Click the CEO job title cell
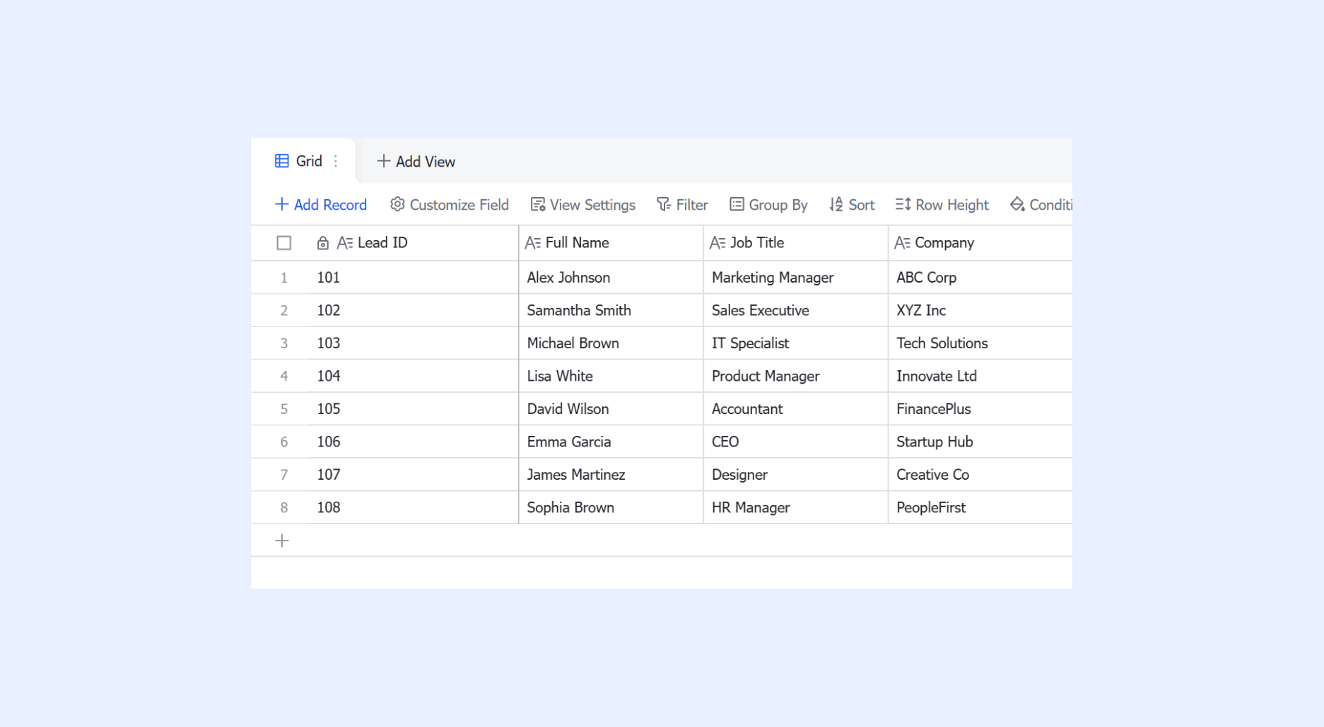The width and height of the screenshot is (1324, 727). tap(796, 442)
